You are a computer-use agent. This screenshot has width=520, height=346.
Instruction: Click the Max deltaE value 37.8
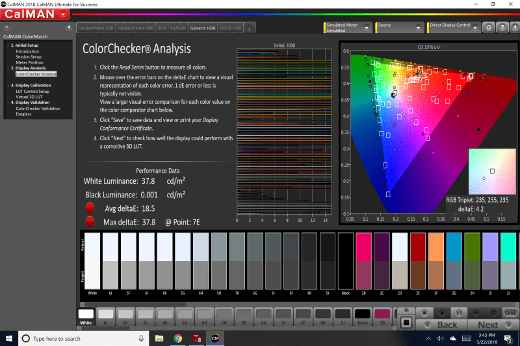tap(149, 222)
